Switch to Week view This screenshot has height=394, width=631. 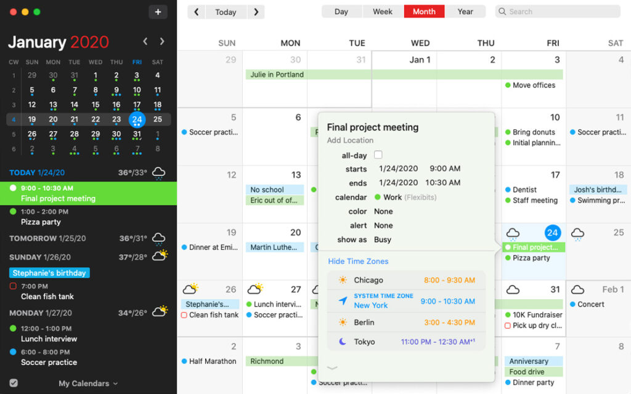click(x=383, y=12)
